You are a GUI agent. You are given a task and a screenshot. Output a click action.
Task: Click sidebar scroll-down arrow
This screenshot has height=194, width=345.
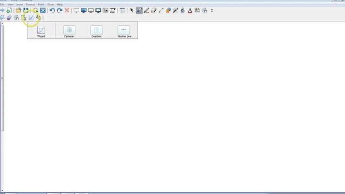click(x=2, y=190)
